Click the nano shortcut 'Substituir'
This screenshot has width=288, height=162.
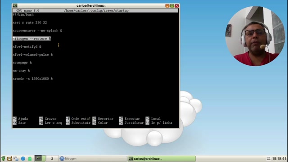pyautogui.click(x=81, y=123)
